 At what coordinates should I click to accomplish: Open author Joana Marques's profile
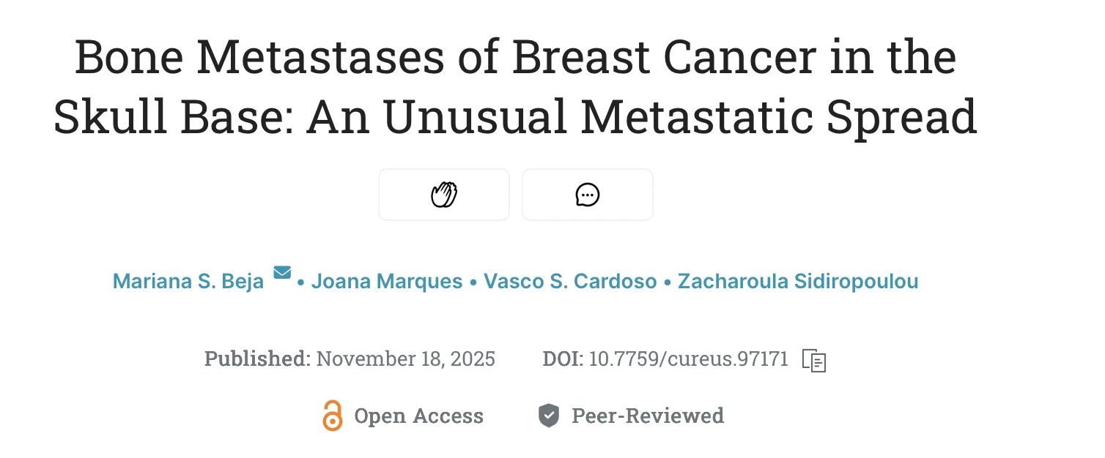pyautogui.click(x=387, y=282)
